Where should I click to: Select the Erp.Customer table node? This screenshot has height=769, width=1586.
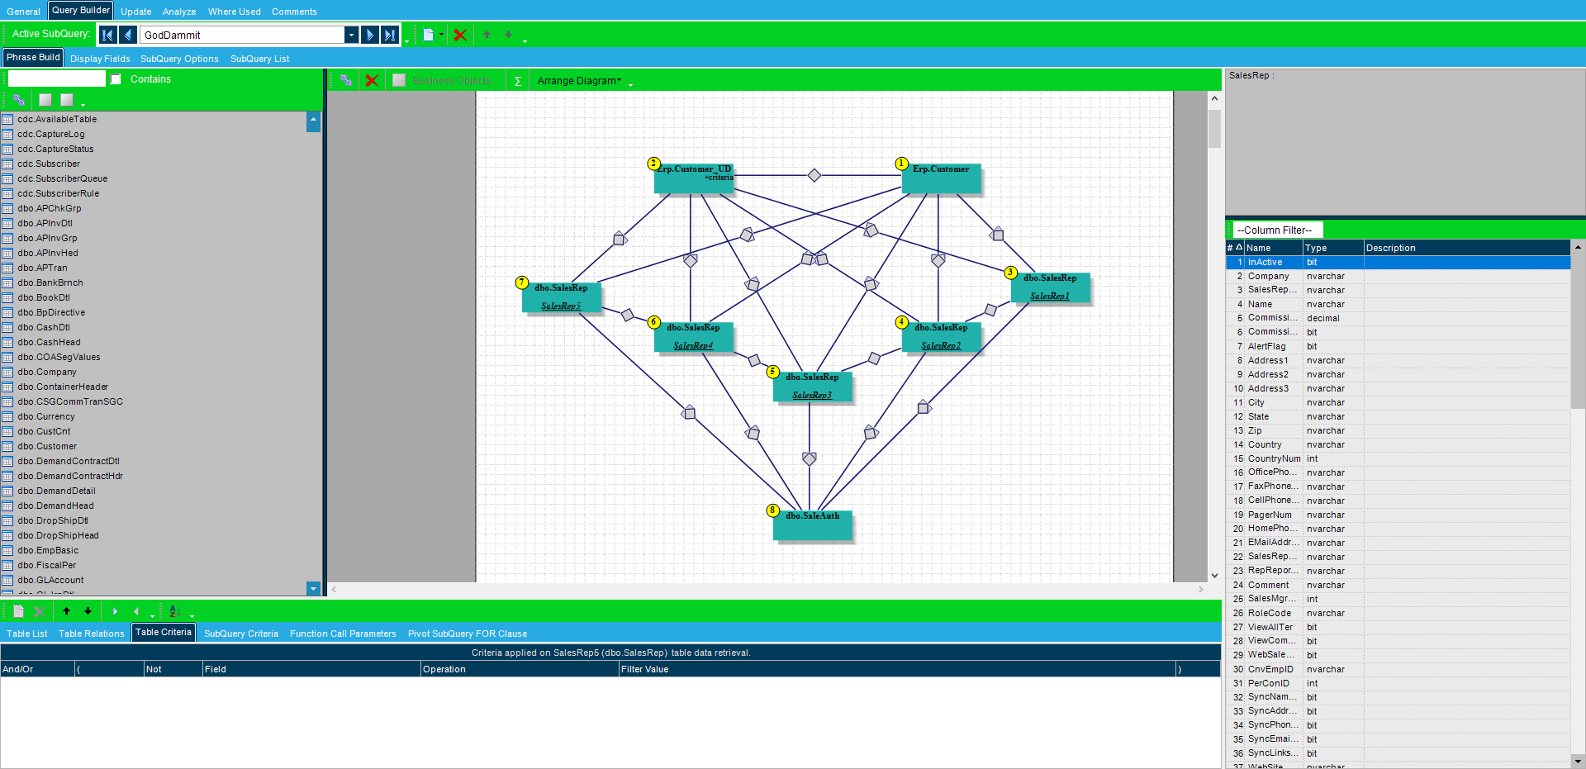click(942, 178)
